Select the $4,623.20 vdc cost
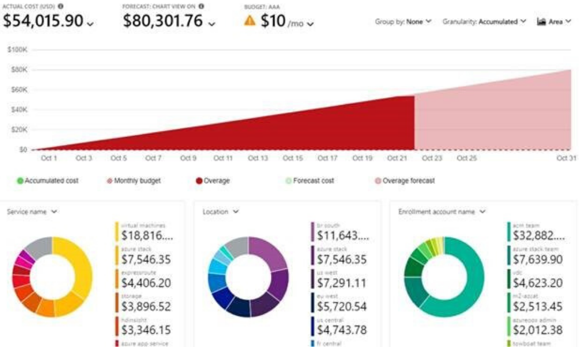The image size is (579, 347). [x=538, y=283]
